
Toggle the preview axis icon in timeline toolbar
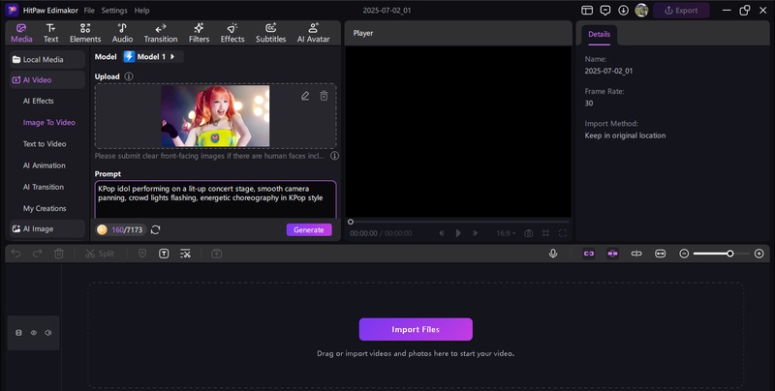pos(636,254)
